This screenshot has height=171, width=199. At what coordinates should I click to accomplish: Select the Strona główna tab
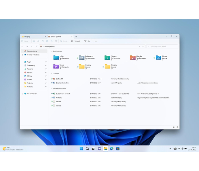coord(60,36)
